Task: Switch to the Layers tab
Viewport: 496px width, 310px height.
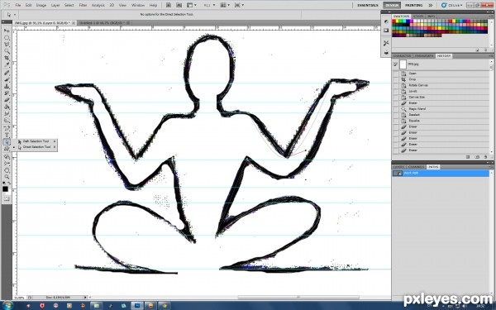Action: coord(398,167)
